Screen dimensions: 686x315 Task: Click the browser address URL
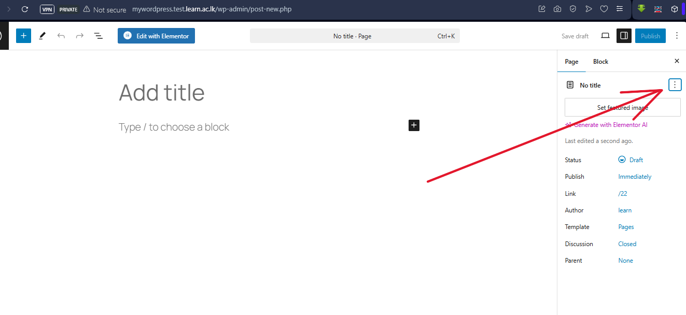212,9
